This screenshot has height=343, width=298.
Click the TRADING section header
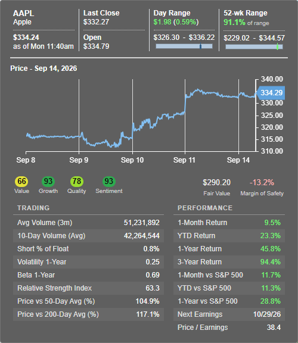tap(33, 208)
